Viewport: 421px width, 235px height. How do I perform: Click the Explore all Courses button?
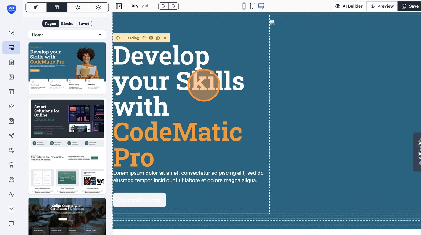click(x=139, y=200)
